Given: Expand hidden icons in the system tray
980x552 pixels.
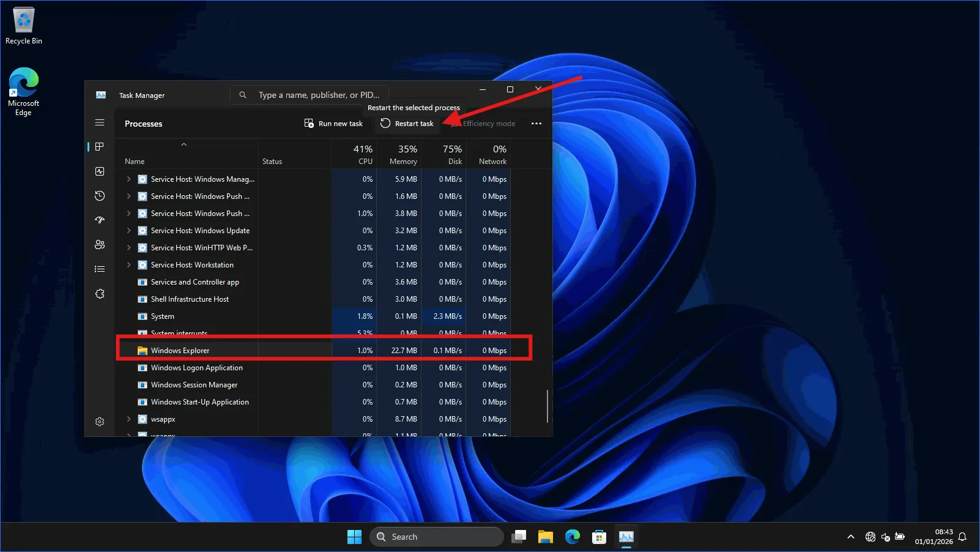Looking at the screenshot, I should click(851, 537).
